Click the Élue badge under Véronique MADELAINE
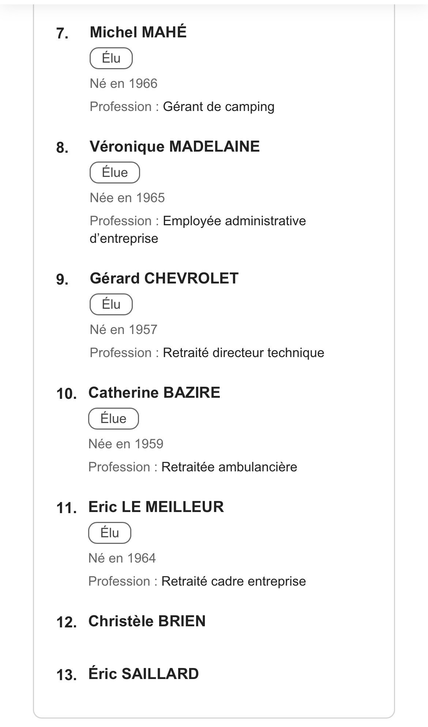The image size is (428, 727). pyautogui.click(x=114, y=173)
